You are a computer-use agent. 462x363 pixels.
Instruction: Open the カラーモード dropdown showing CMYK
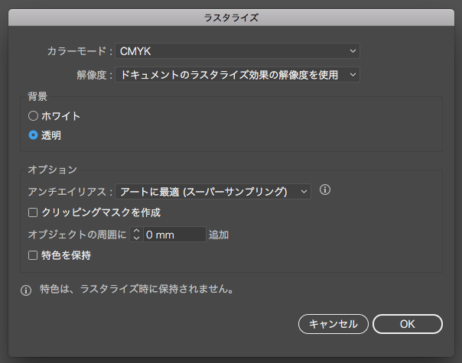238,51
